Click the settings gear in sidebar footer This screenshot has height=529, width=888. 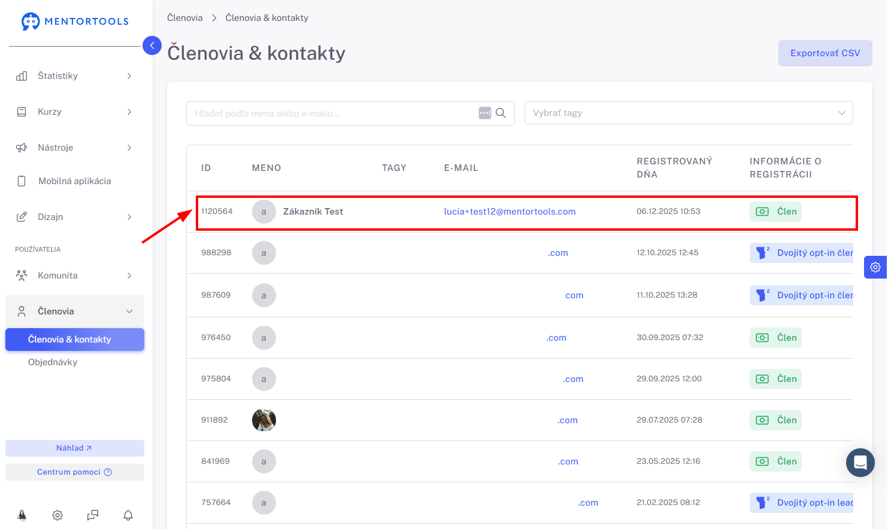click(x=57, y=515)
